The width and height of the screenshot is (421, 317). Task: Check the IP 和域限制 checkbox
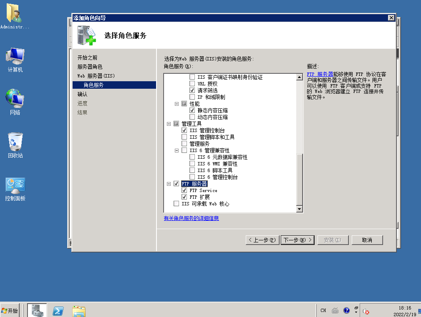tap(192, 97)
